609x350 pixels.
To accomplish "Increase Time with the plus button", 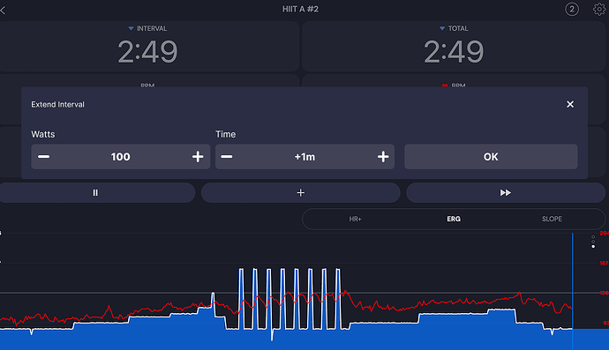I will [383, 156].
